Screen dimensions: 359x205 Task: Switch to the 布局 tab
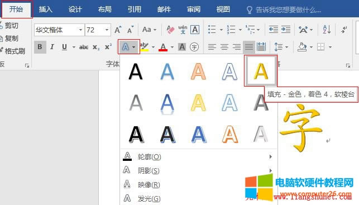click(105, 9)
